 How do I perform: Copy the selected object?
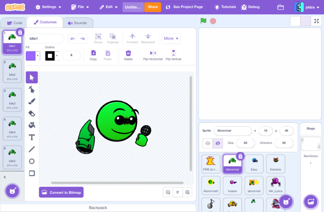click(93, 55)
